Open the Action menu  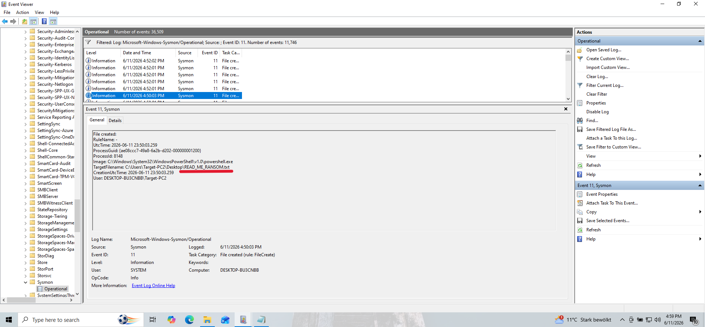click(22, 12)
